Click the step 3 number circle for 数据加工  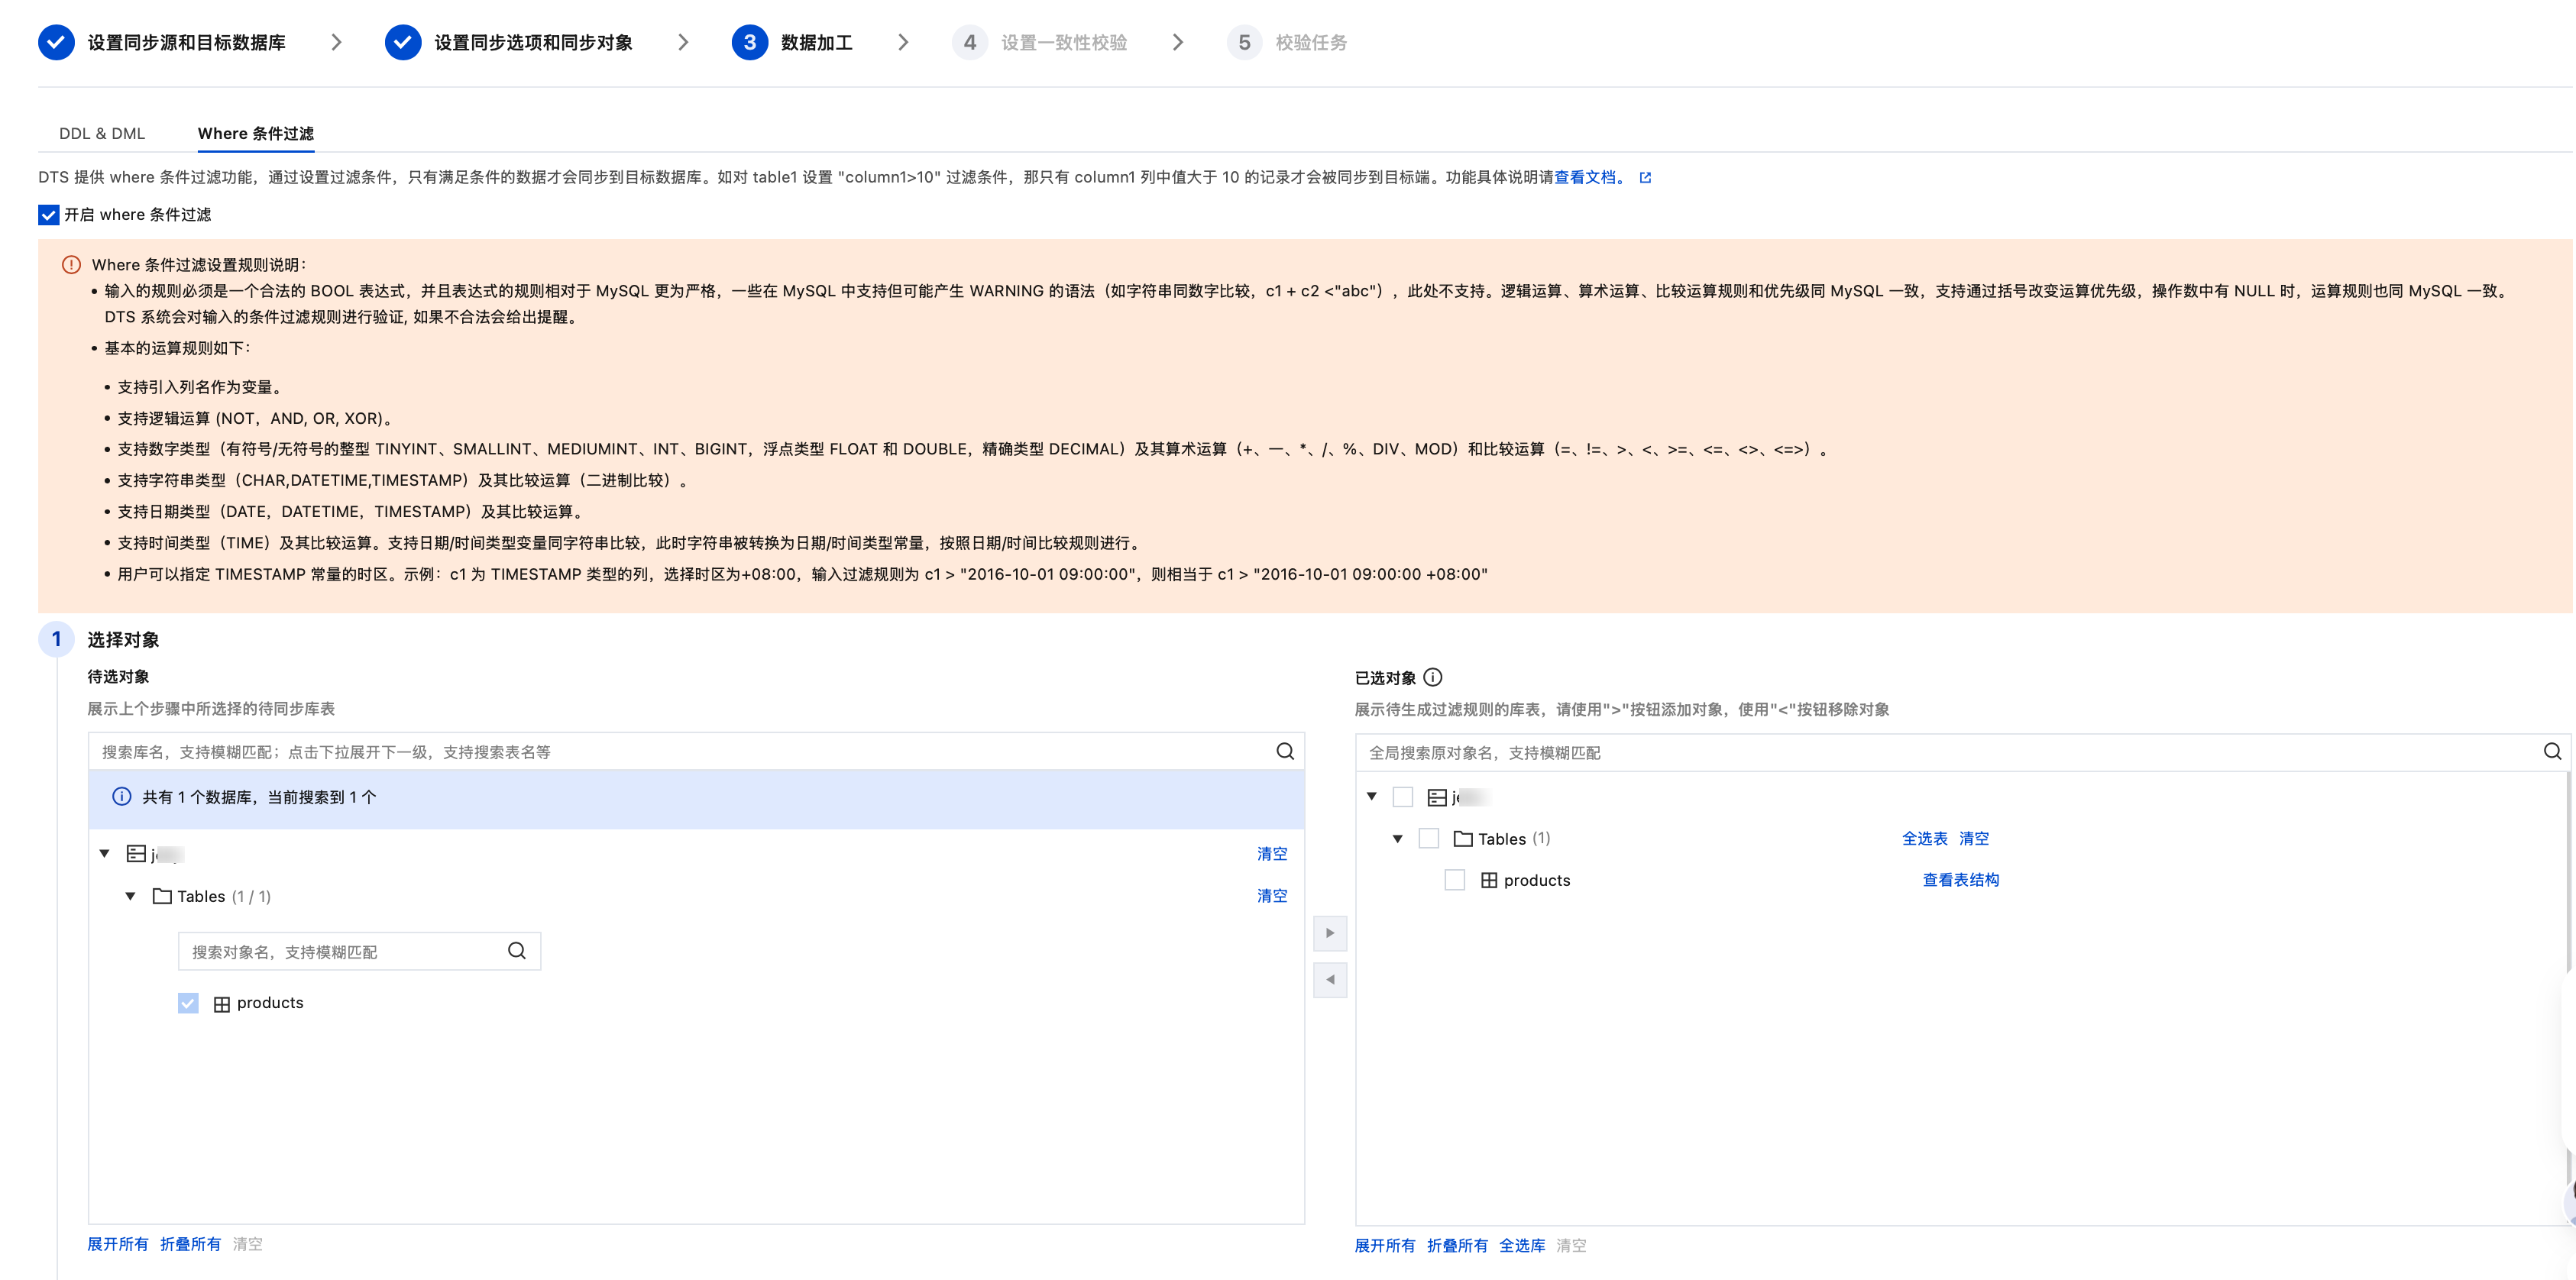750,42
